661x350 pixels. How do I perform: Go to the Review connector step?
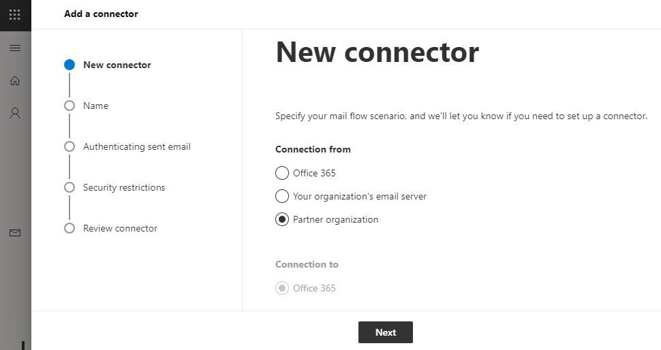pyautogui.click(x=120, y=228)
